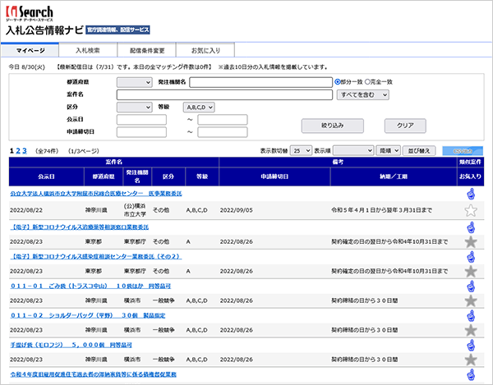
Task: Favorite star for 横浜市立大学 2022/08/22 row
Action: [471, 210]
